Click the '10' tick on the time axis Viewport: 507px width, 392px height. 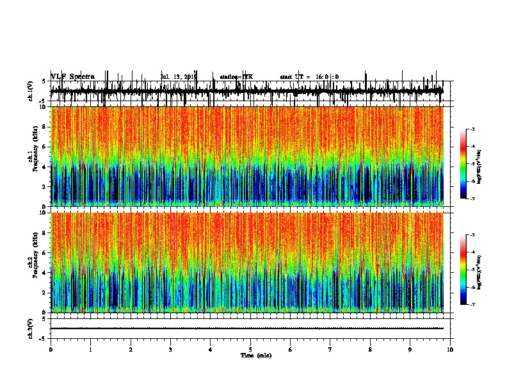[x=450, y=350]
